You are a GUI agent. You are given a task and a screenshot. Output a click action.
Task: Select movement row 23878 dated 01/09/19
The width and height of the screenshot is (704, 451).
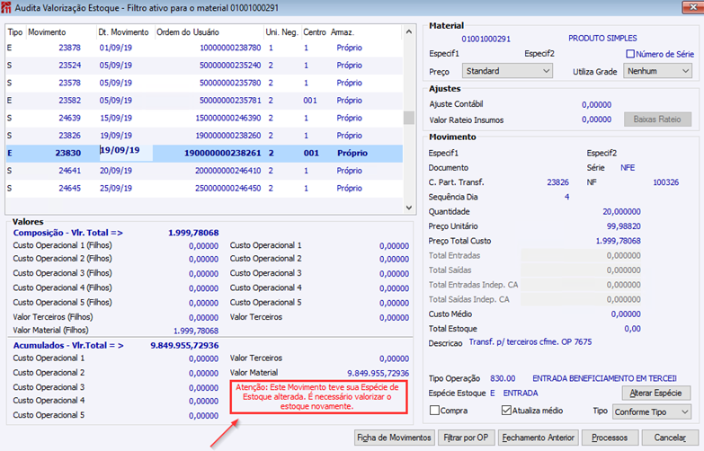pyautogui.click(x=204, y=48)
